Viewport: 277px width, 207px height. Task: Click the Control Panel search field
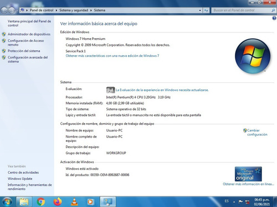(x=241, y=10)
